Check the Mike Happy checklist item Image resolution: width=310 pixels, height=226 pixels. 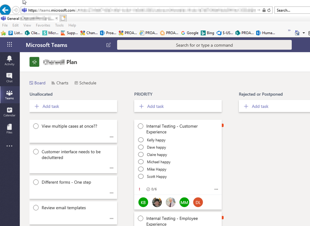141,169
